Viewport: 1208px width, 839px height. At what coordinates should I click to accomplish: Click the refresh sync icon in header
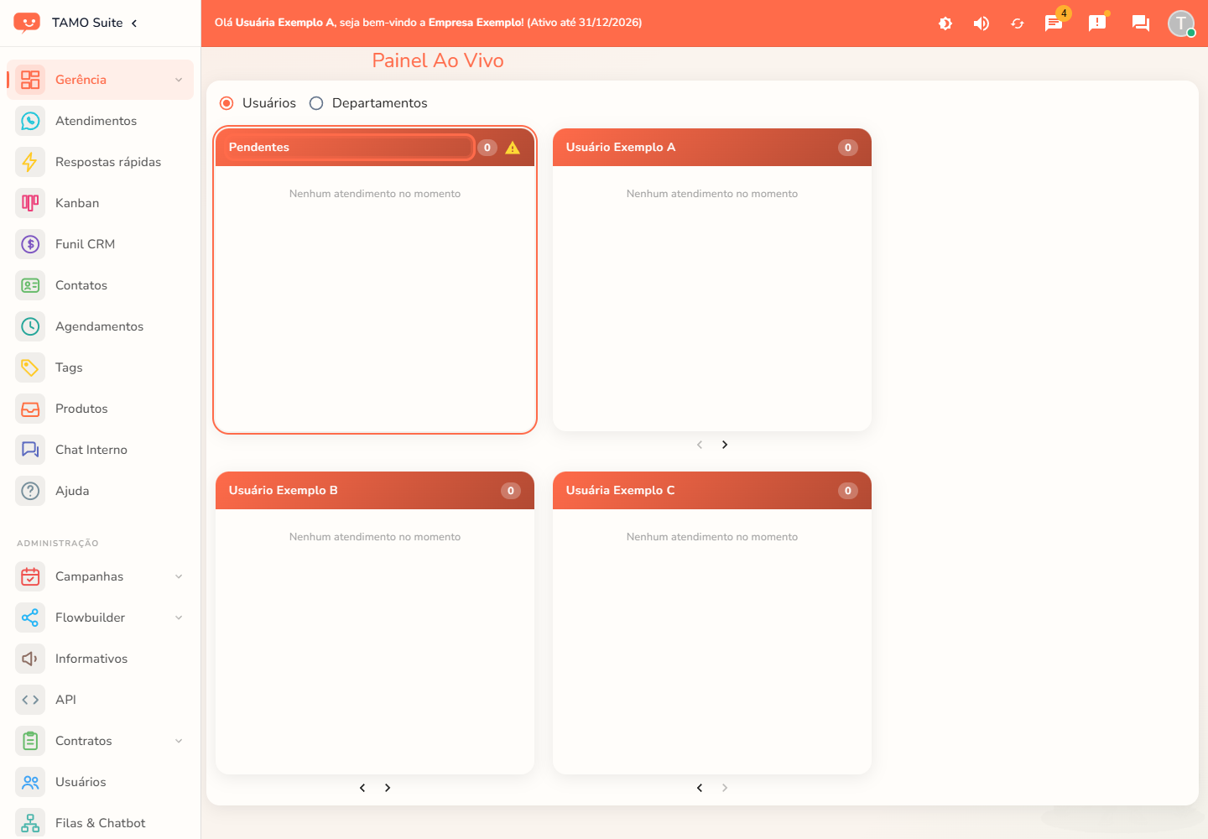click(x=1018, y=23)
